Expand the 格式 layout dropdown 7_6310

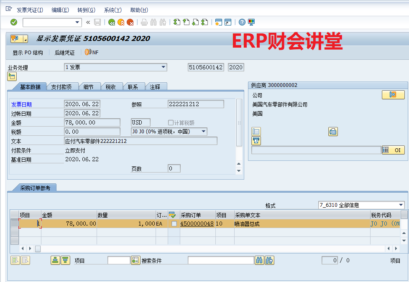click(401, 205)
